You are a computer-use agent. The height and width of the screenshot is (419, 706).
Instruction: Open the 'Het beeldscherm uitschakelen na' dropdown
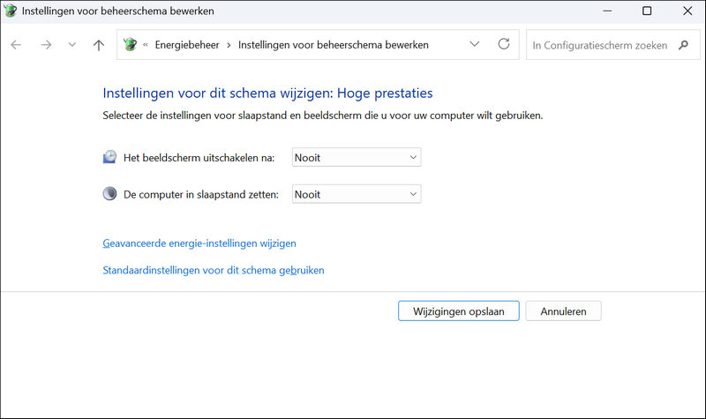(356, 157)
